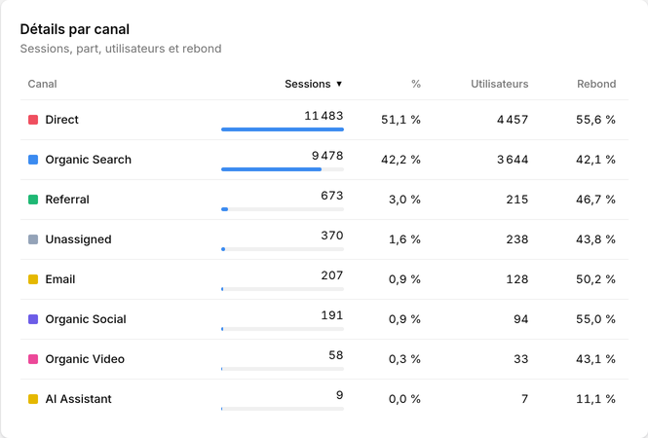Click the users value 33
The height and width of the screenshot is (438, 648).
click(521, 359)
